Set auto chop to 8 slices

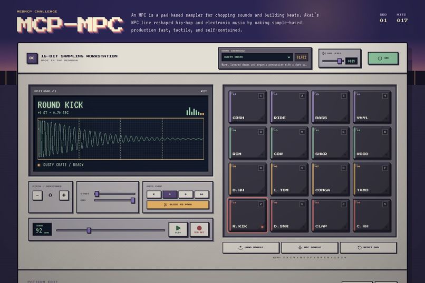point(186,194)
